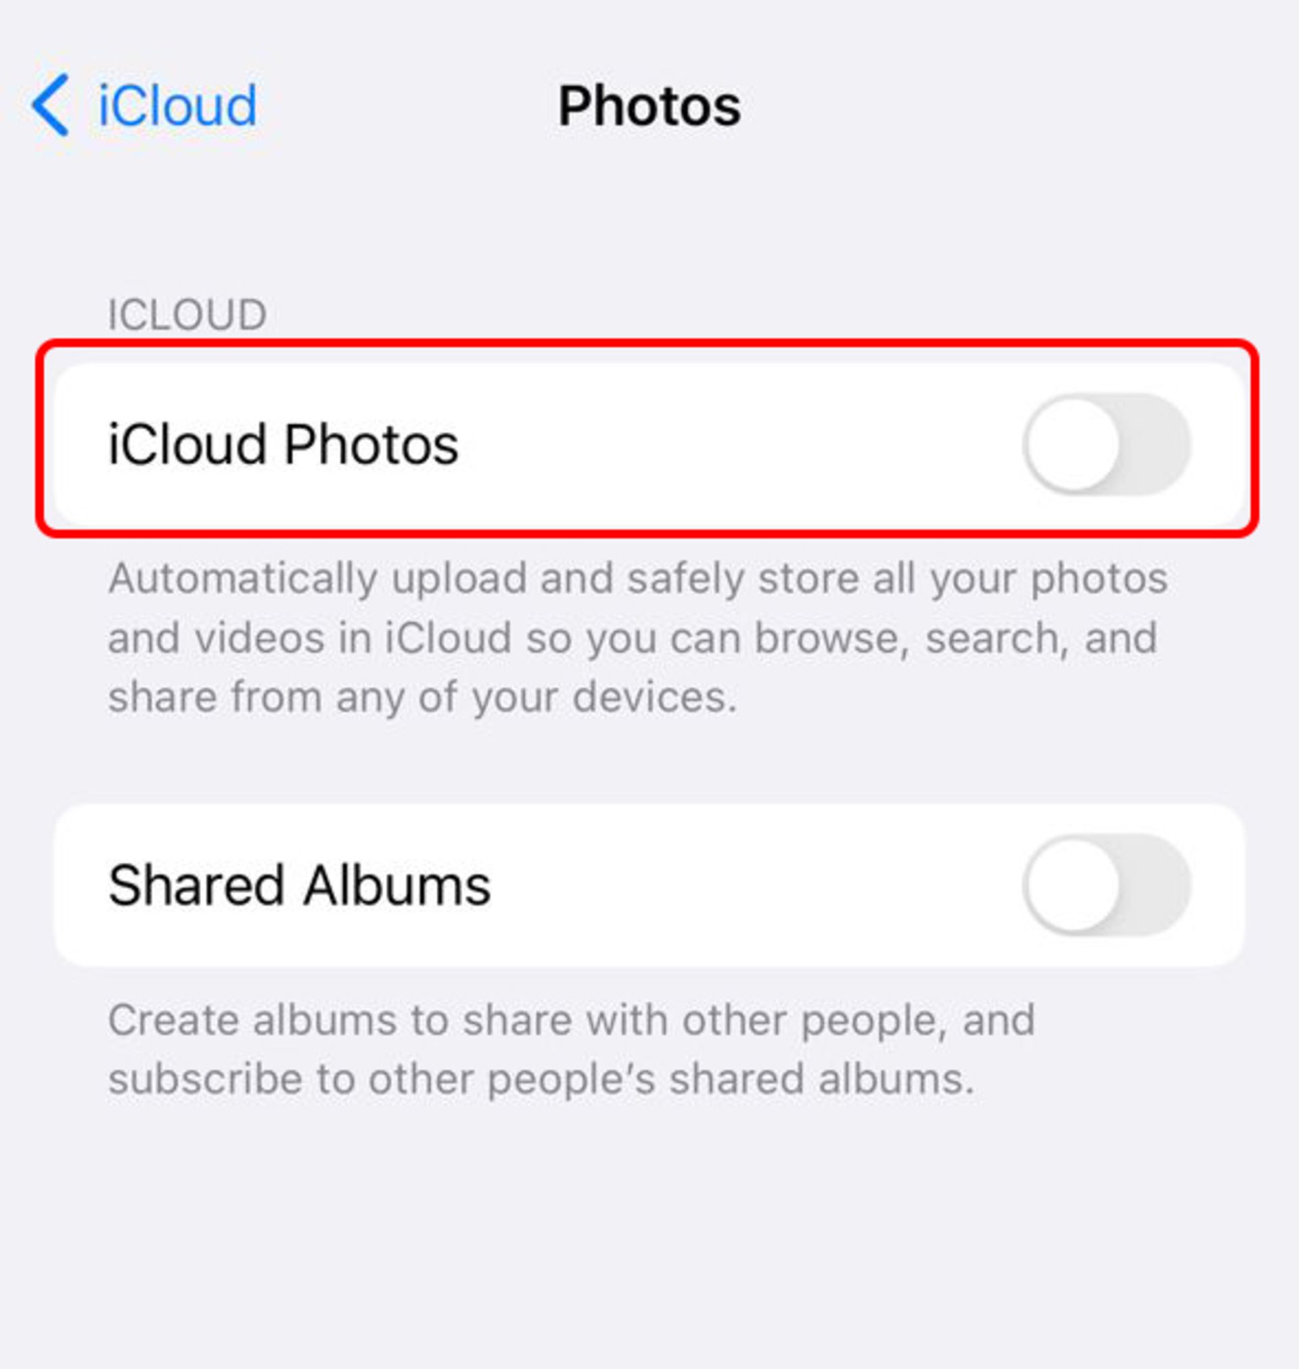Image resolution: width=1299 pixels, height=1369 pixels.
Task: Click the white knob of iCloud Photos switch
Action: click(x=1073, y=444)
